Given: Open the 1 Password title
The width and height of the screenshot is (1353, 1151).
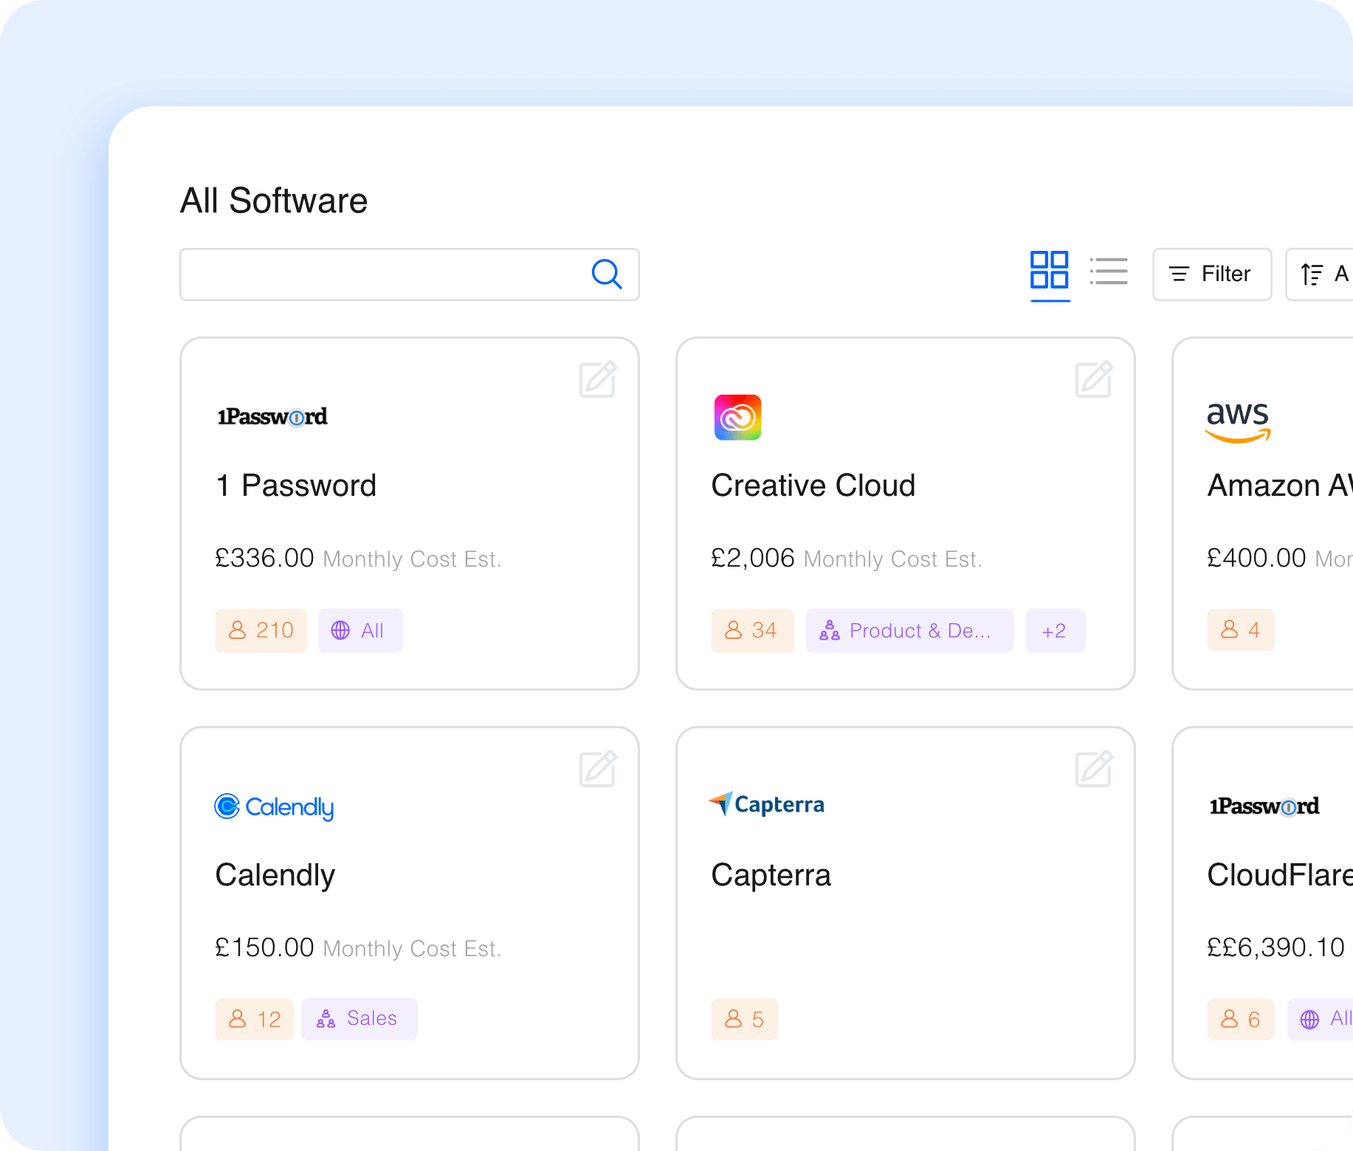Looking at the screenshot, I should point(296,485).
